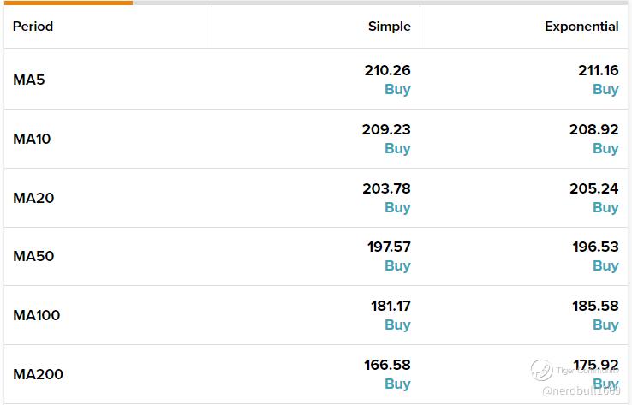
Task: Select the MA10 row label
Action: 32,139
